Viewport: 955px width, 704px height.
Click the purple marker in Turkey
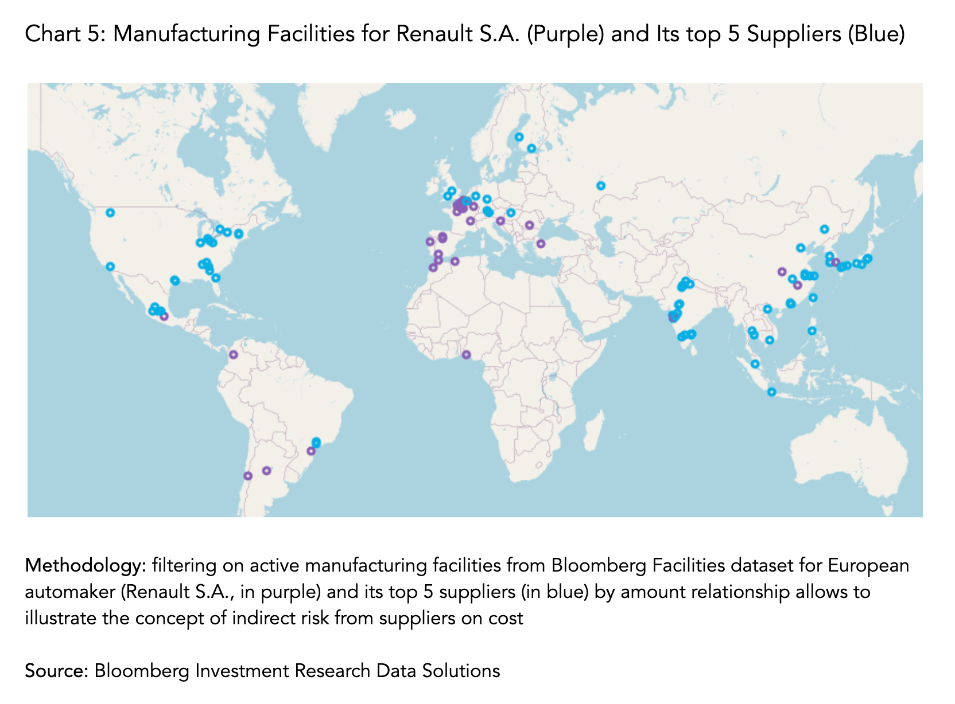pos(541,244)
